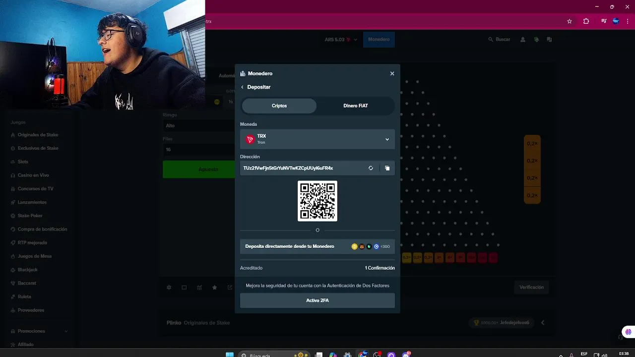Open the Chrome icon in the taskbar
Viewport: 635px width, 357px height.
[x=364, y=355]
